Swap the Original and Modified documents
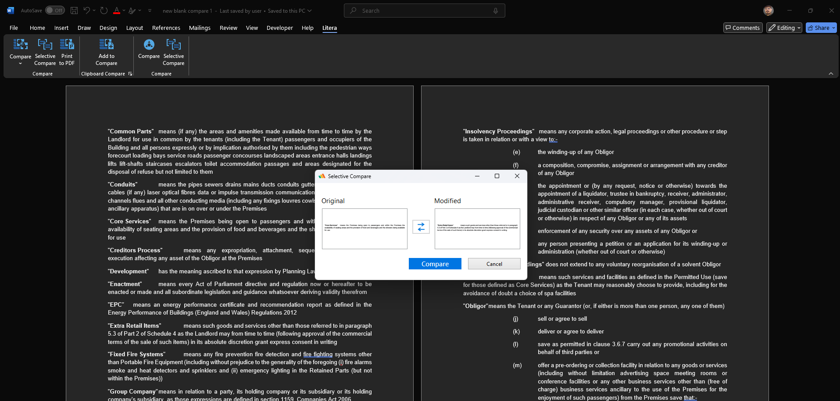 click(421, 227)
